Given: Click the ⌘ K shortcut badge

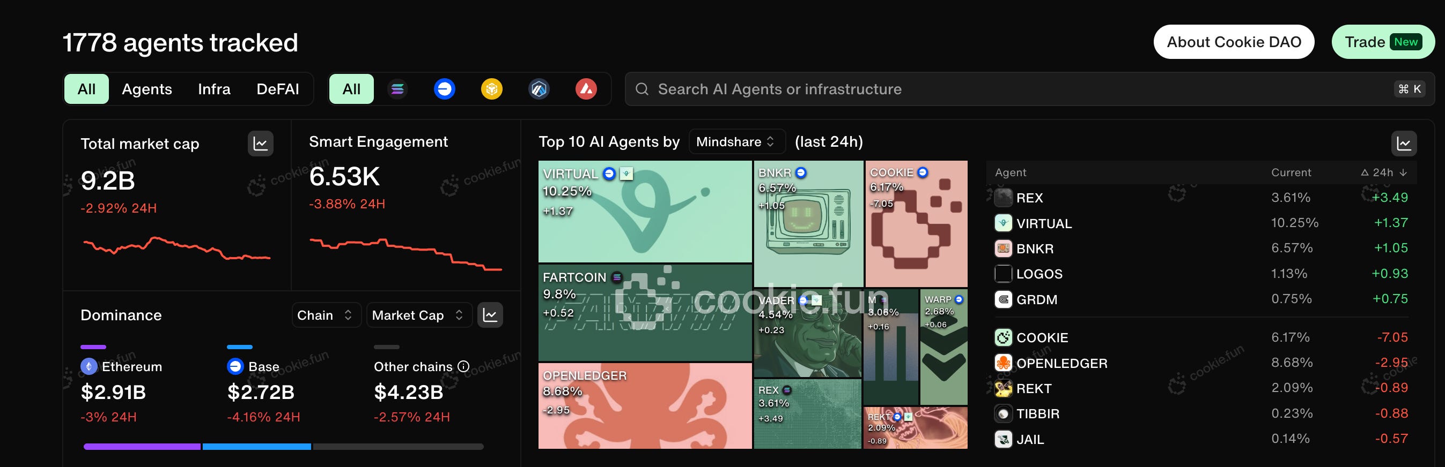Looking at the screenshot, I should pos(1410,89).
